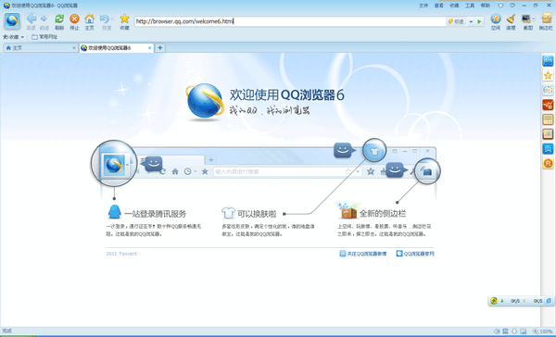Screen dimensions: 556x337
Task: Open the sidebar yellow star favorites icon
Action: pos(548,76)
